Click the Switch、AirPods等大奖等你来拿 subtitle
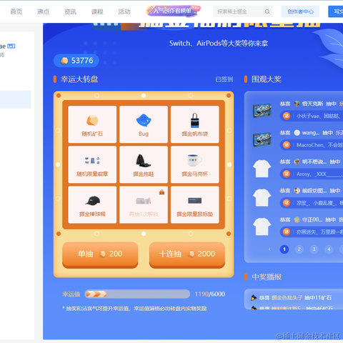Image resolution: width=343 pixels, height=343 pixels. click(x=219, y=44)
